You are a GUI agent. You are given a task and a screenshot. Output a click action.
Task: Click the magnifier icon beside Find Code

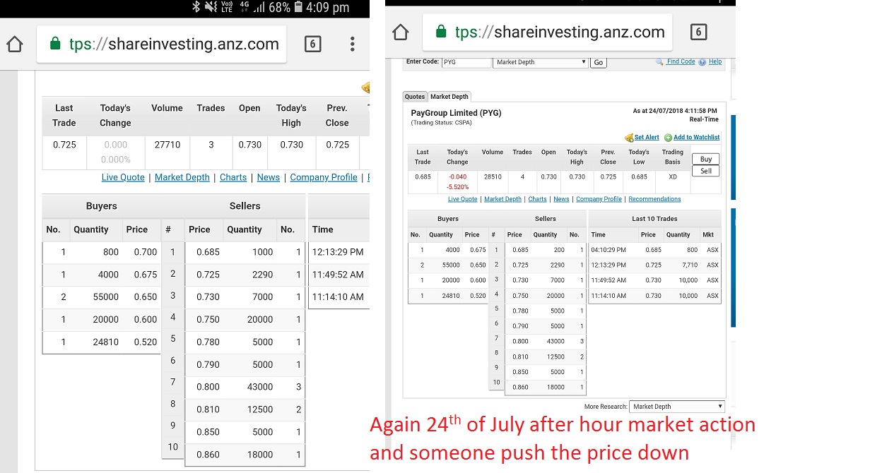[660, 62]
